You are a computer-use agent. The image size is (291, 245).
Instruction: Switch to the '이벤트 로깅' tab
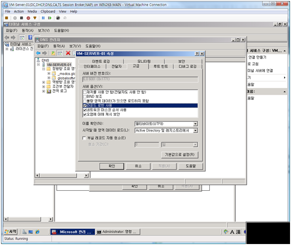pyautogui.click(x=101, y=61)
